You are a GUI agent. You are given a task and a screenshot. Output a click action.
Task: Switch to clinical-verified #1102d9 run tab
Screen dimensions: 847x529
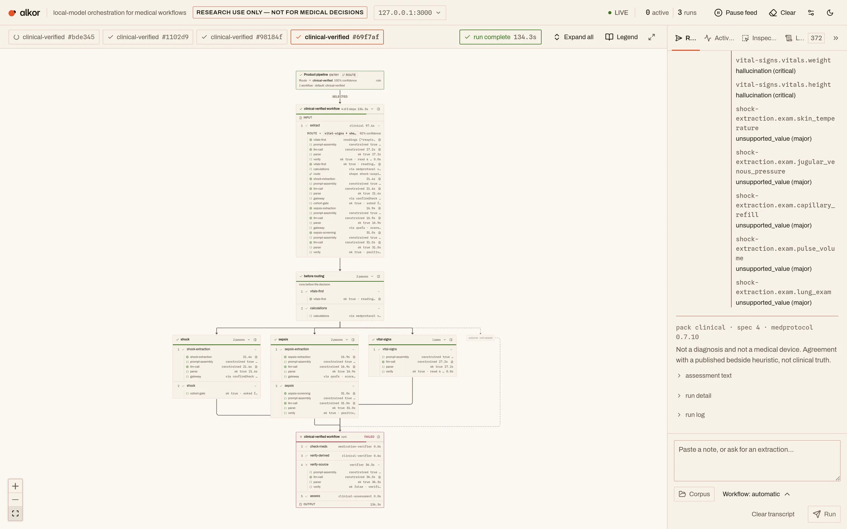(148, 37)
